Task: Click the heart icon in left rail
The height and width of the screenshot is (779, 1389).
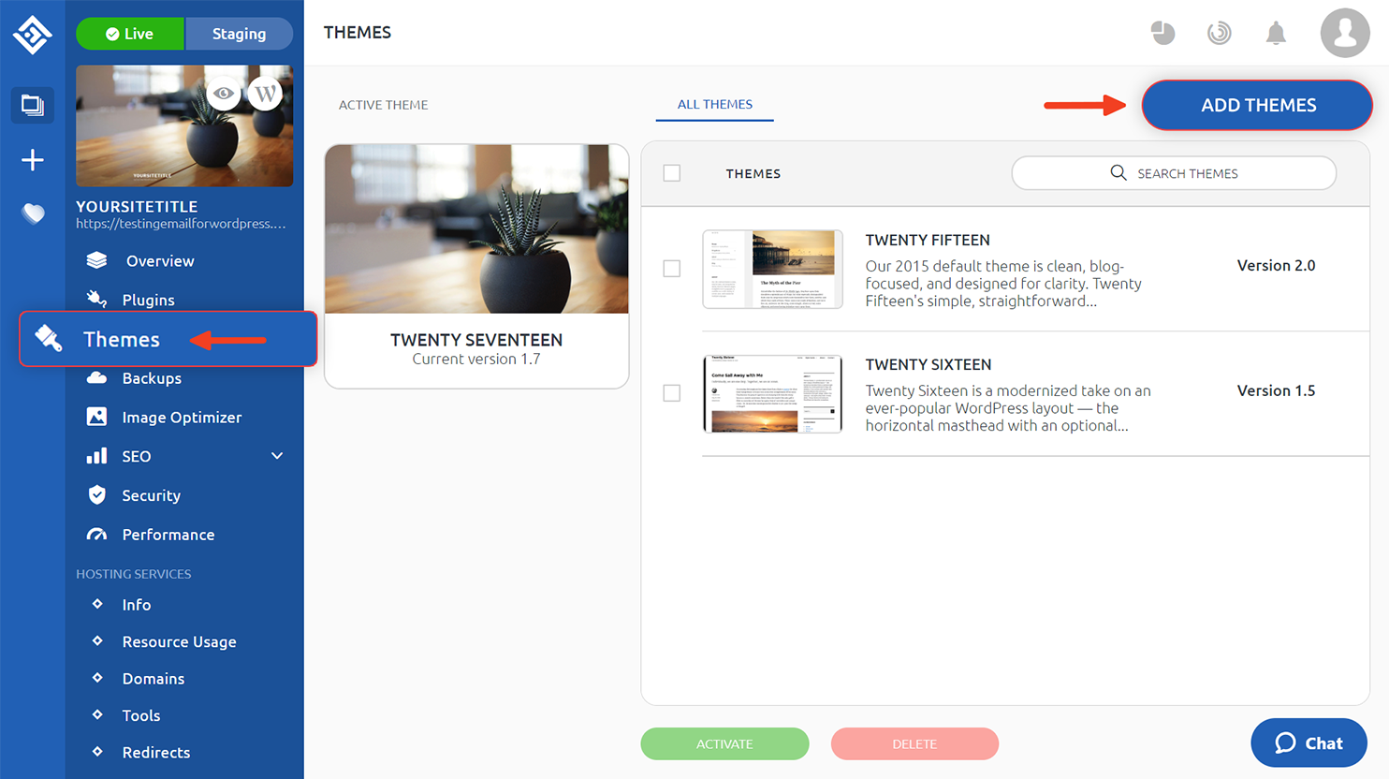Action: click(x=33, y=213)
